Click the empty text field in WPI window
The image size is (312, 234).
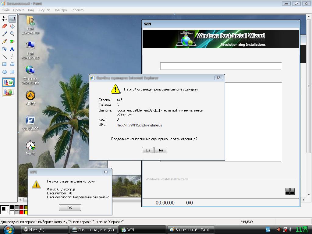point(221,66)
